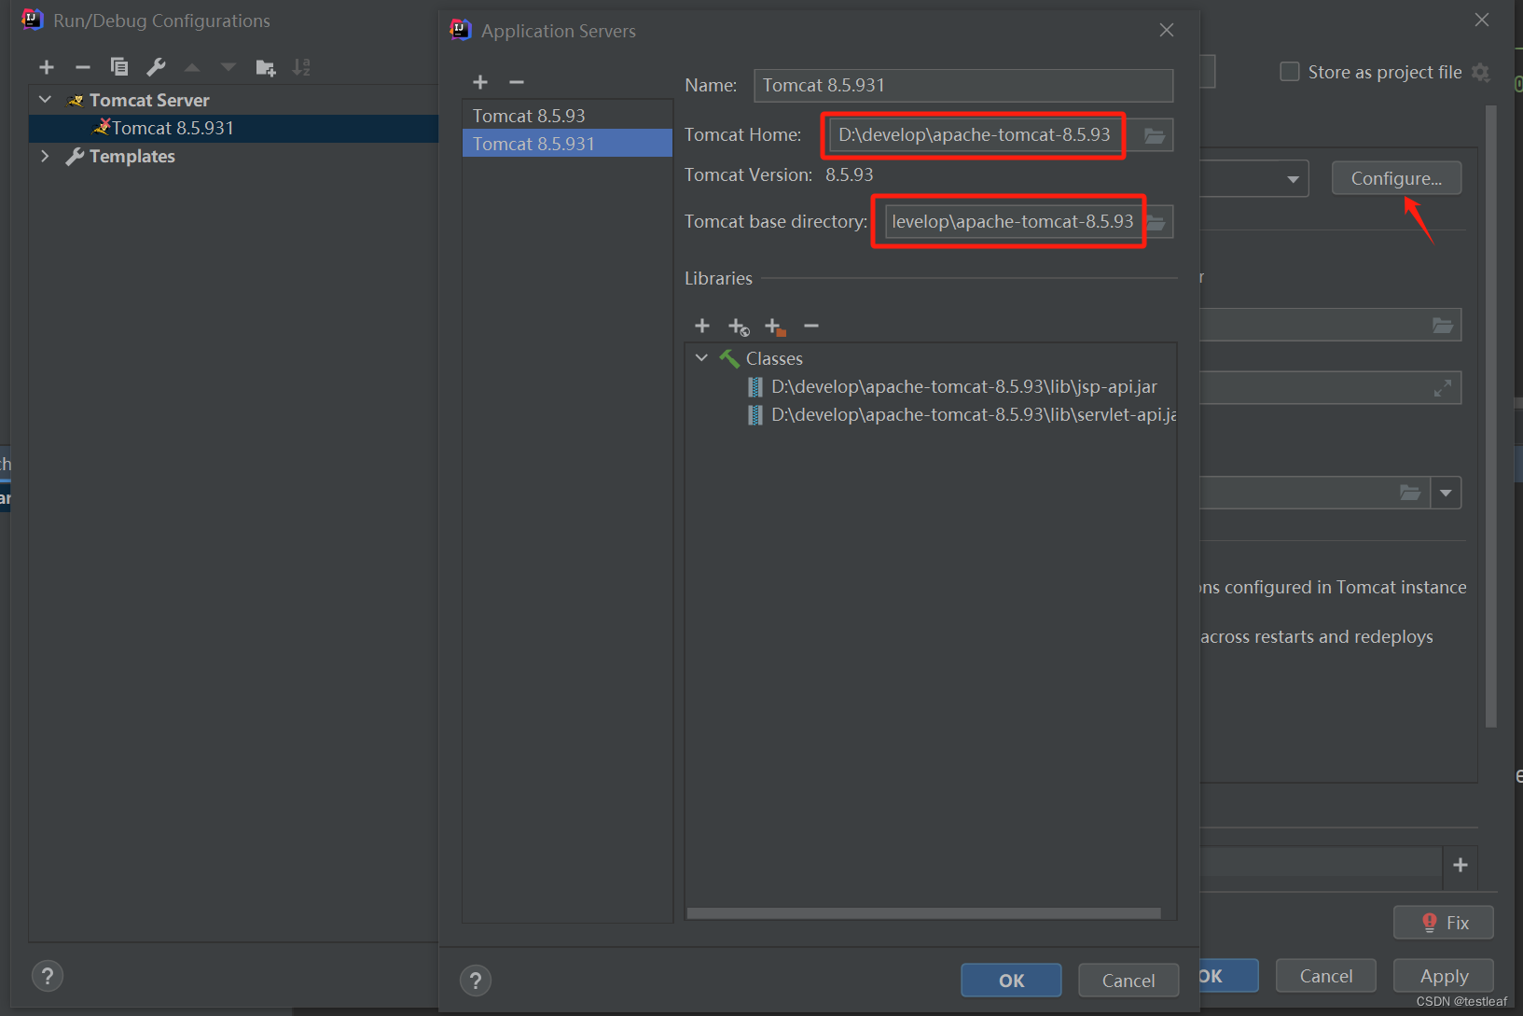Click Cancel in Run/Debug Configurations window
The width and height of the screenshot is (1523, 1016).
1326,976
